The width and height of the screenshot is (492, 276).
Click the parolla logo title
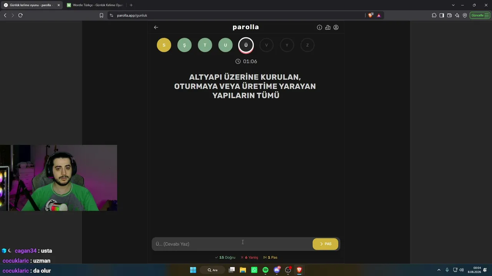[x=246, y=27]
